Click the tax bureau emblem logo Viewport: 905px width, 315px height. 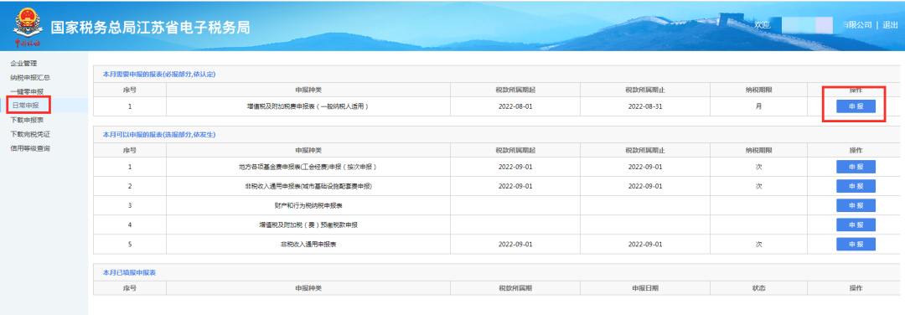27,26
